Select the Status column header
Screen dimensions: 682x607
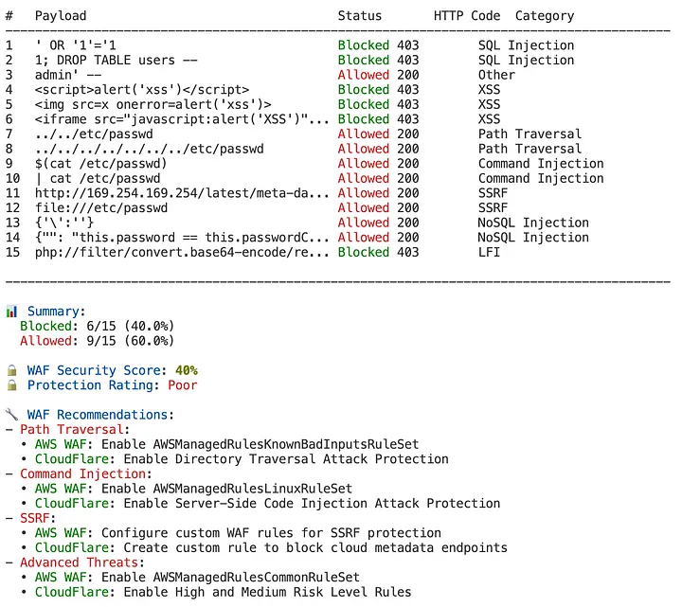(x=360, y=16)
